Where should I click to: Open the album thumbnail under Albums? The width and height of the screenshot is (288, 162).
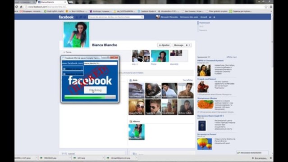[137, 132]
